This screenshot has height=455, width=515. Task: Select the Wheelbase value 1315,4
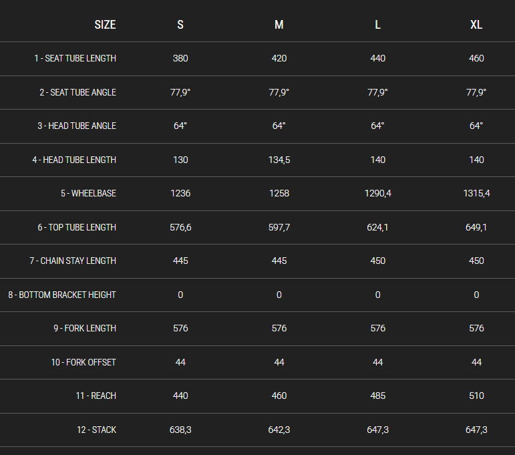[476, 194]
